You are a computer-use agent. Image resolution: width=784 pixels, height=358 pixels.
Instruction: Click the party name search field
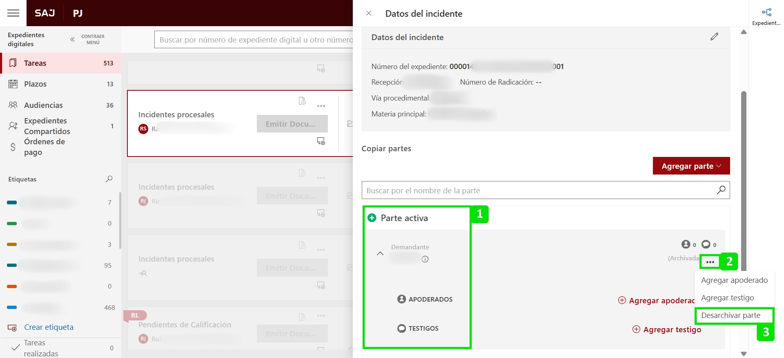tap(537, 190)
